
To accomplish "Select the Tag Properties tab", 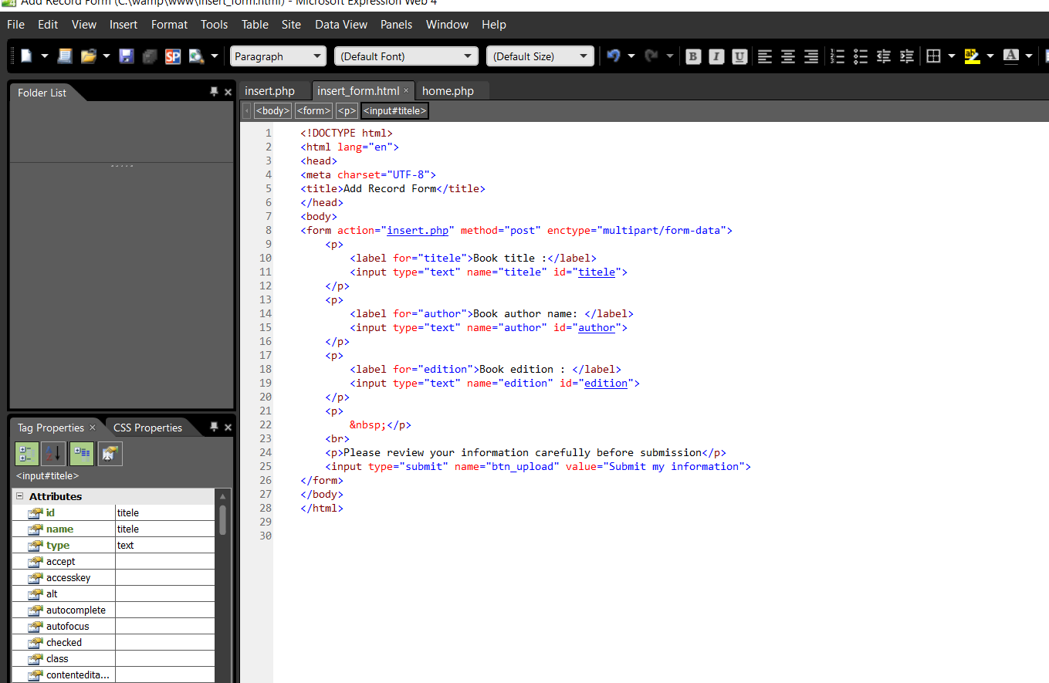I will (x=51, y=428).
